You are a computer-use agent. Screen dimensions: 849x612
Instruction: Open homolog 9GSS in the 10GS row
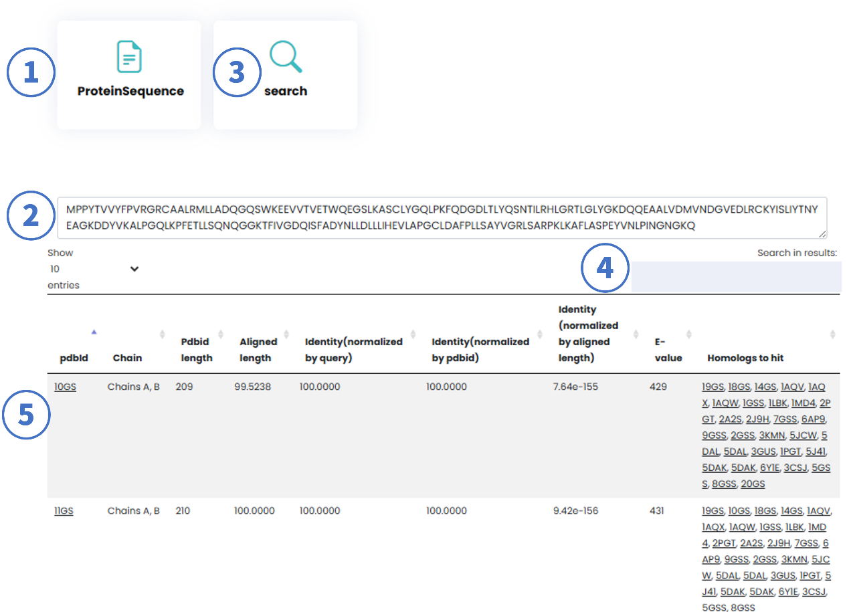(714, 435)
